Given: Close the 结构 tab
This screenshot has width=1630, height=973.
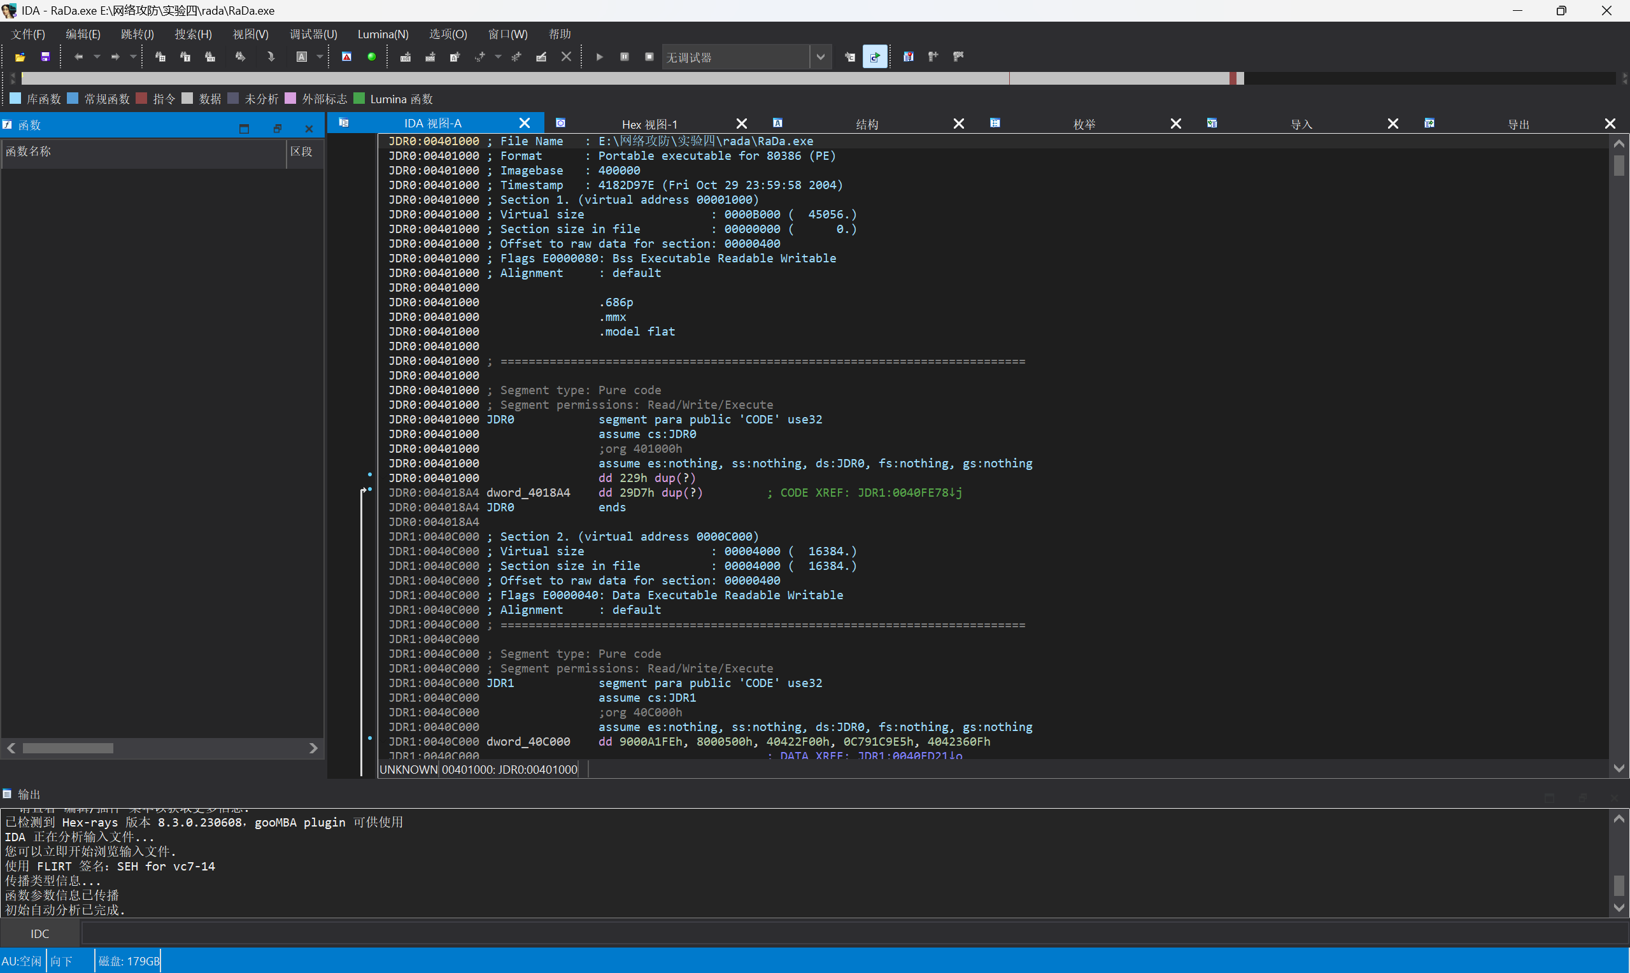Looking at the screenshot, I should click(x=958, y=124).
